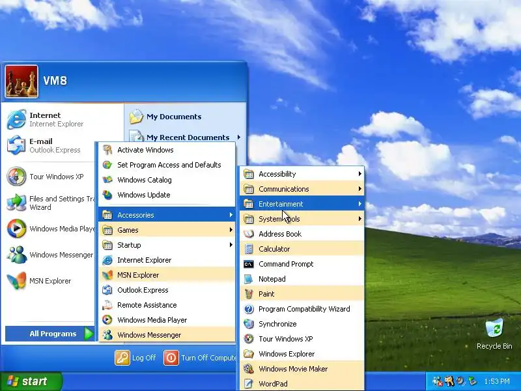This screenshot has width=521, height=391.
Task: Expand the Communications submenu arrow
Action: coord(359,188)
